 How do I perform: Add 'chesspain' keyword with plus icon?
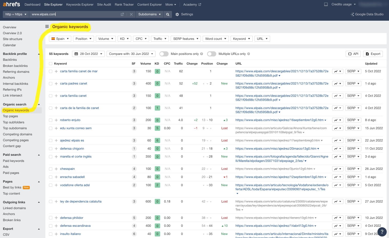pos(56,169)
